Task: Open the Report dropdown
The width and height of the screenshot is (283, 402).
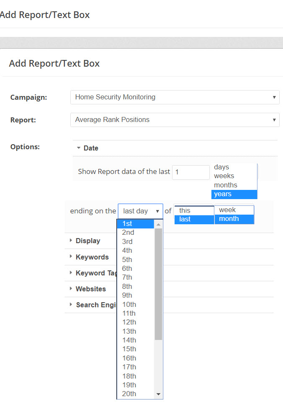Action: 175,120
